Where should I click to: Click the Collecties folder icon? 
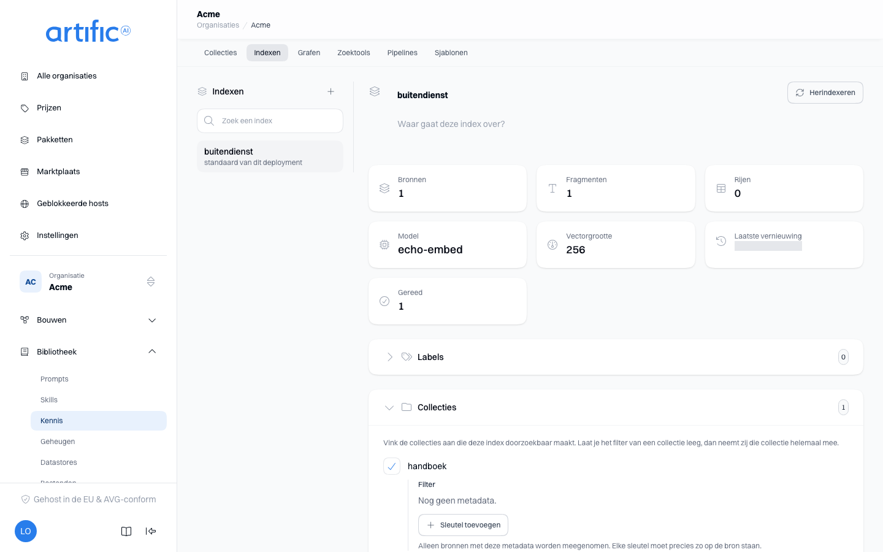pos(407,407)
